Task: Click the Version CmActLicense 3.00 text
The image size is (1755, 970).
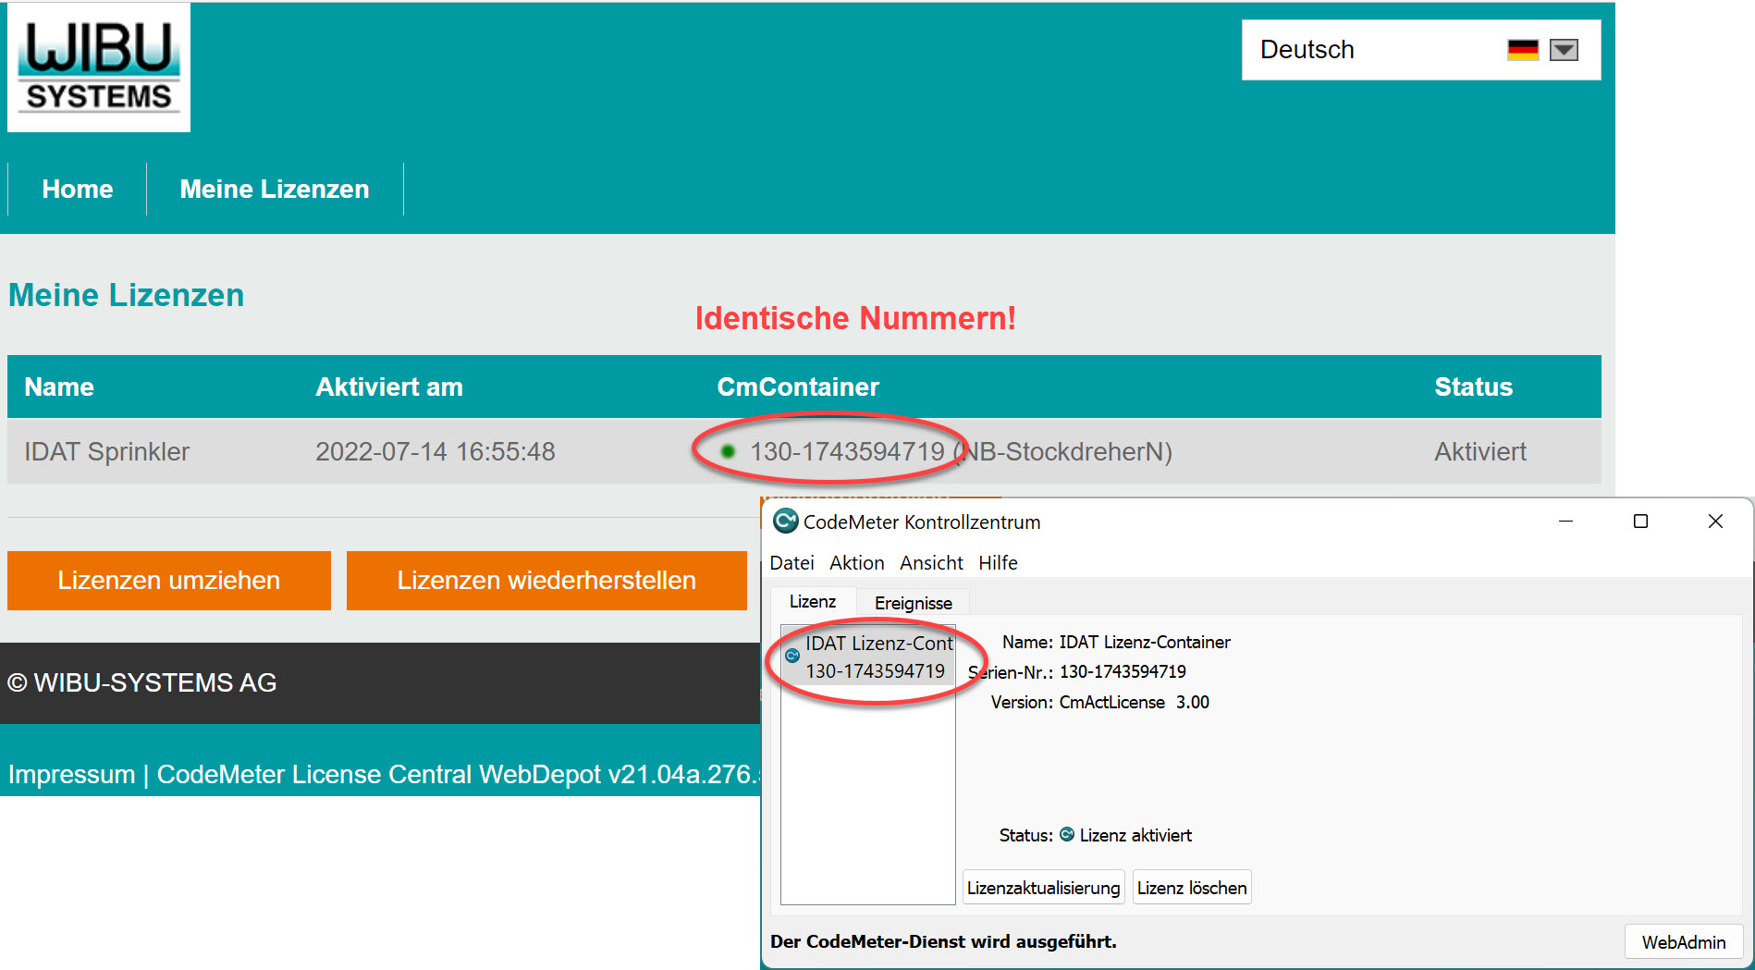Action: (x=1099, y=703)
